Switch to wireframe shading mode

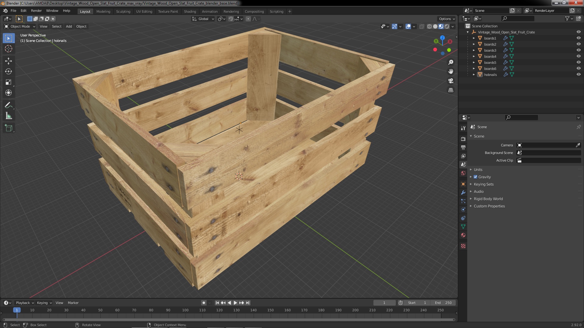tap(429, 26)
